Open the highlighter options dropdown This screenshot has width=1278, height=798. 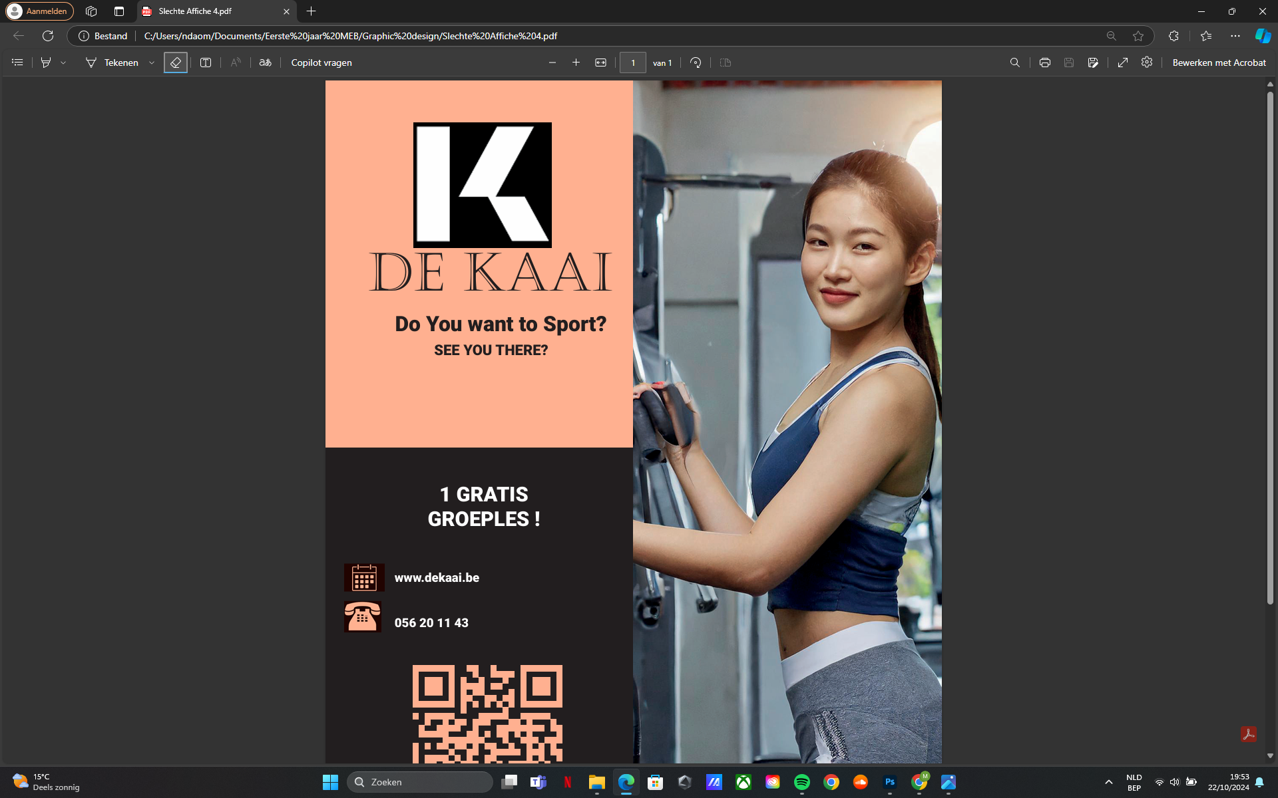[63, 62]
